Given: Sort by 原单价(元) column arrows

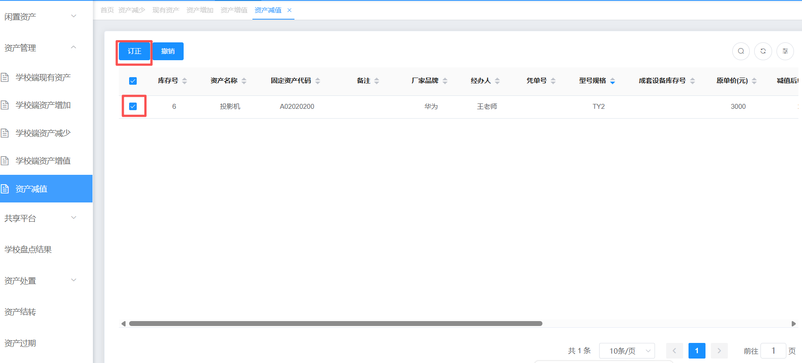Looking at the screenshot, I should [754, 81].
